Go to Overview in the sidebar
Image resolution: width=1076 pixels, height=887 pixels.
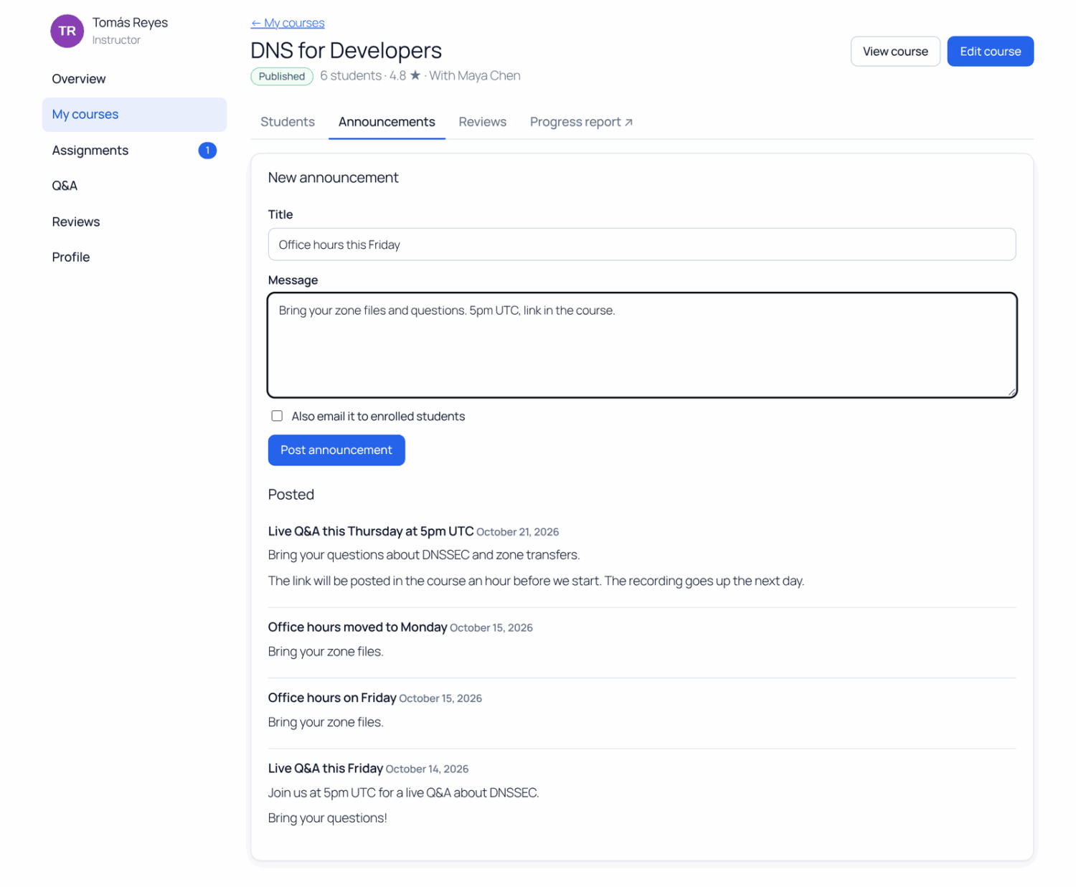(x=135, y=79)
